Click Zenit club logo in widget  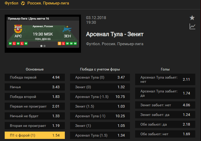tap(67, 29)
